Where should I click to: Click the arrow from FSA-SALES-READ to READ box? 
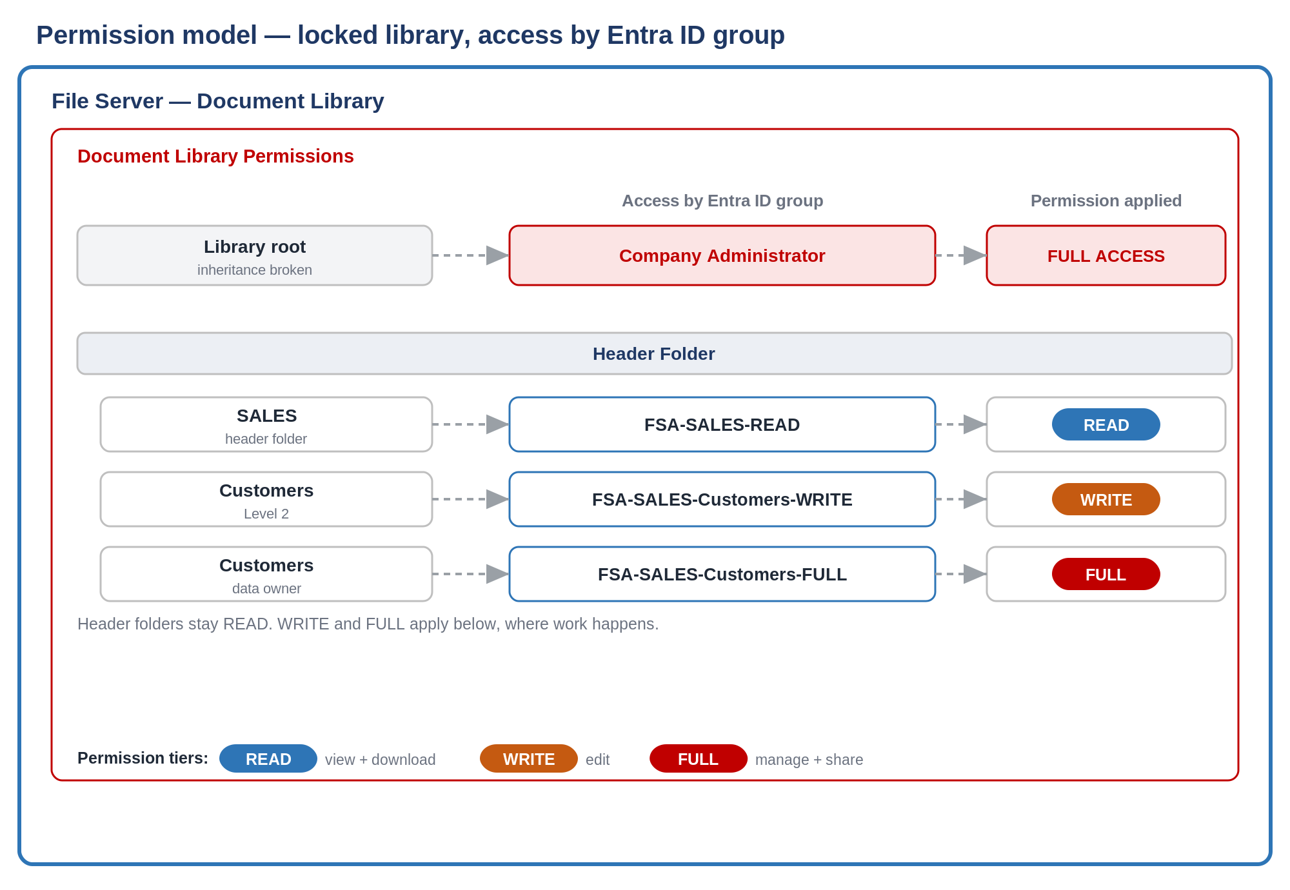pos(961,424)
